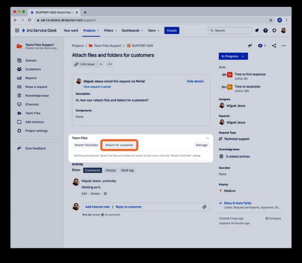Switch to the History activity tab

point(111,170)
